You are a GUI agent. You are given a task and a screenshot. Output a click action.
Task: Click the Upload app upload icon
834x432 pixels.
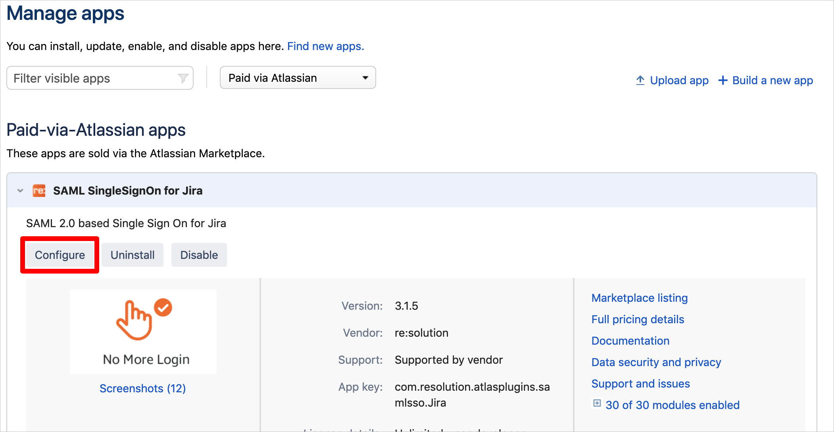coord(640,80)
